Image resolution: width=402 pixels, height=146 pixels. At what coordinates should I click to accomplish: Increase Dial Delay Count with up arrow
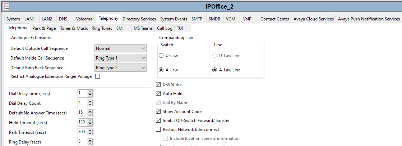(x=90, y=101)
